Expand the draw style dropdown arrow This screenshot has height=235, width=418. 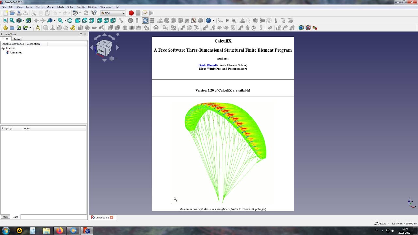coord(24,20)
